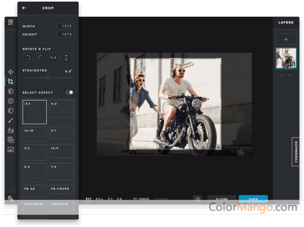This screenshot has width=304, height=227.
Task: Set zoom to FIT
Action: click(x=89, y=199)
